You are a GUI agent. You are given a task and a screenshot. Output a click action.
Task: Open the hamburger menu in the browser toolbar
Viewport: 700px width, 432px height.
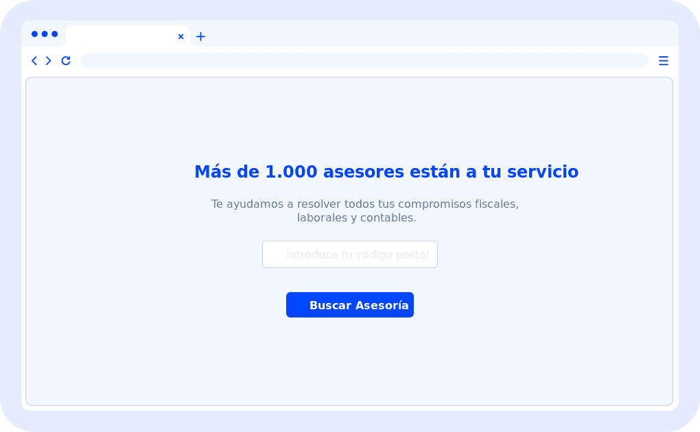point(663,61)
